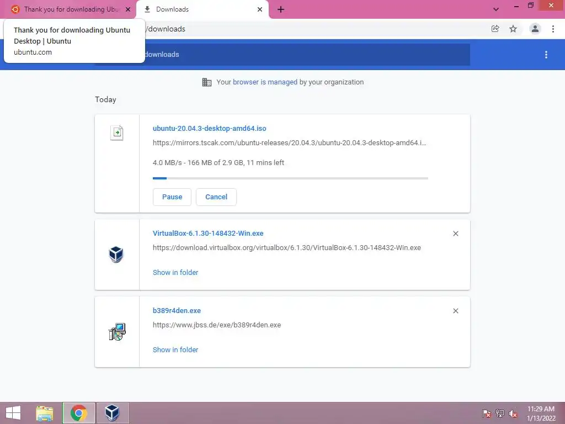
Task: Expand the tab search dropdown
Action: [496, 9]
